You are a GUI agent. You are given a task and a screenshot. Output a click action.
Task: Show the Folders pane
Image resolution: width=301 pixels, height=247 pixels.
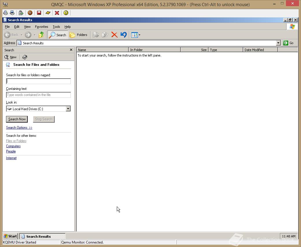[78, 35]
